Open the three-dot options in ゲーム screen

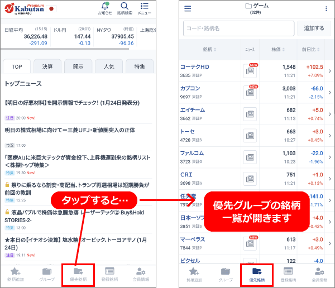tap(326, 9)
